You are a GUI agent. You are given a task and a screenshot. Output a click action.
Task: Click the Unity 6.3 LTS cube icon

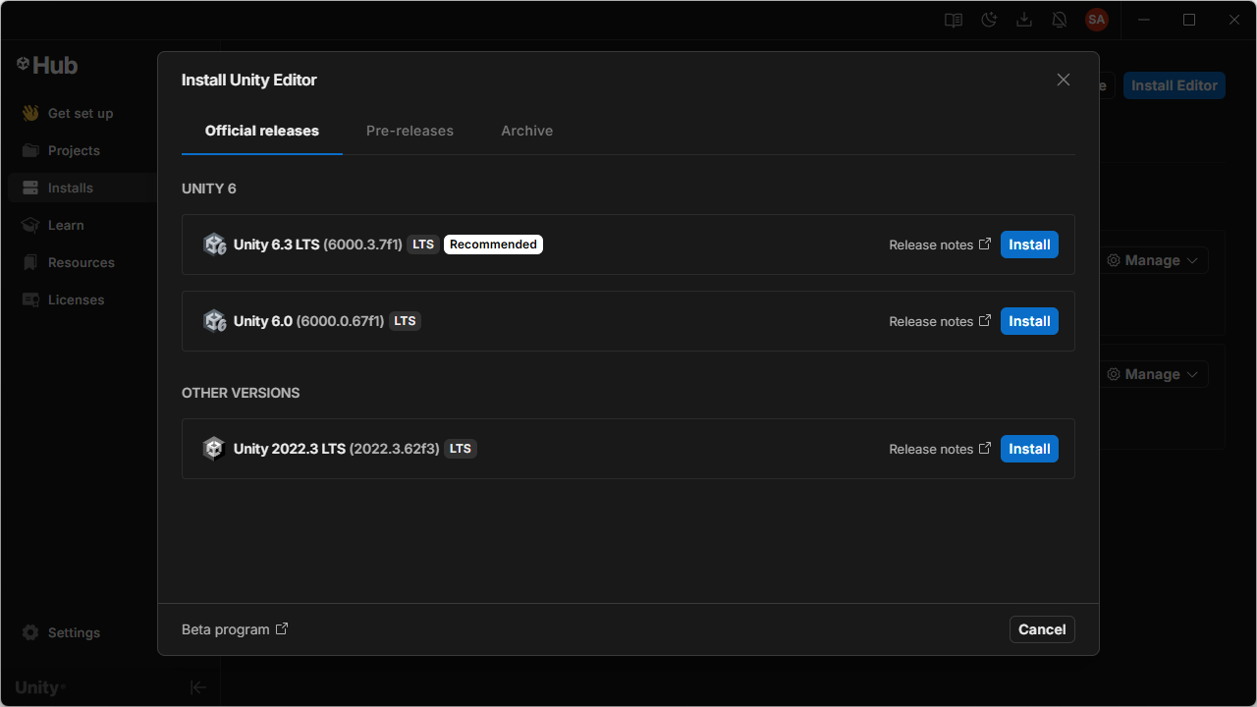point(214,245)
